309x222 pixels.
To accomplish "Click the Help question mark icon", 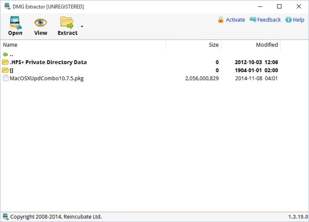I will tap(288, 20).
